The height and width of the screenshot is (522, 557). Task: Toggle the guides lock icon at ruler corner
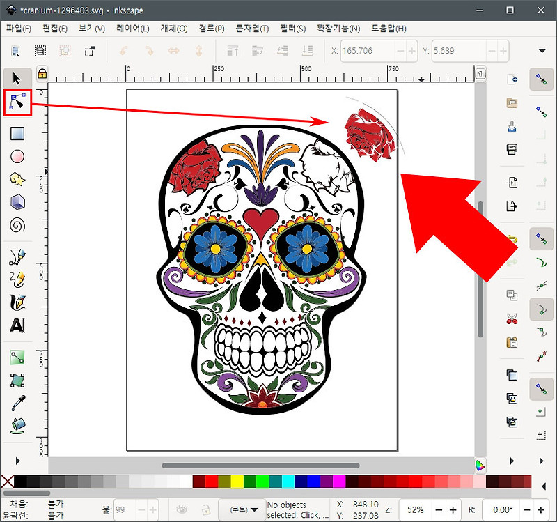click(42, 74)
